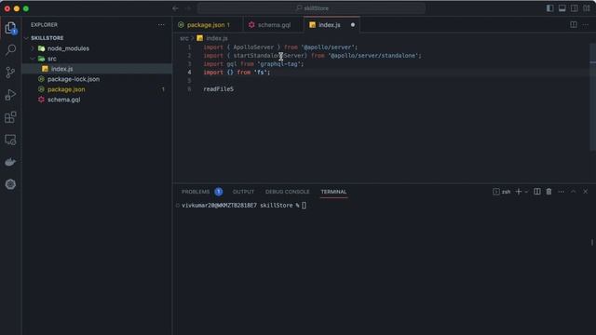
Task: Open the Explorer view in activity bar
Action: [x=10, y=28]
